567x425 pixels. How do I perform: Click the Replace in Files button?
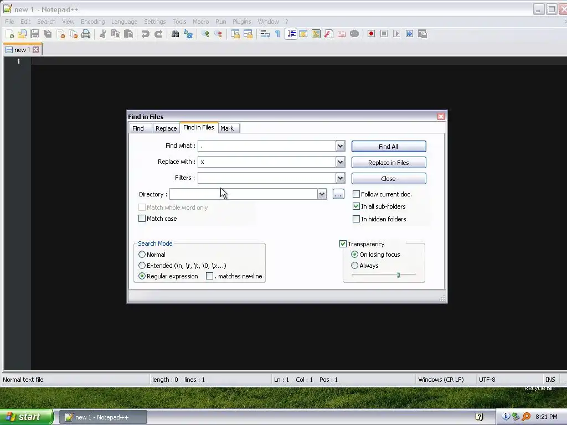pos(389,163)
